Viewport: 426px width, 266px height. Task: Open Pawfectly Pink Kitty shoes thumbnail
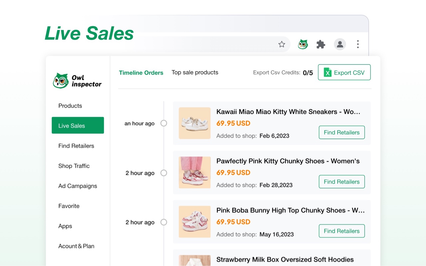tap(195, 172)
